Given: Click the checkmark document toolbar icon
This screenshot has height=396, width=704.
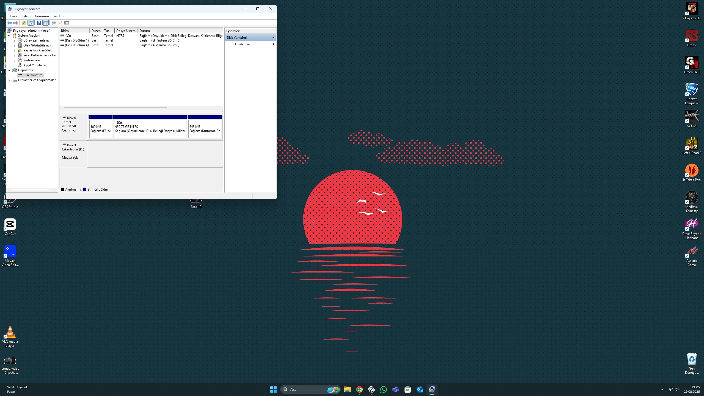Looking at the screenshot, I should pyautogui.click(x=60, y=23).
